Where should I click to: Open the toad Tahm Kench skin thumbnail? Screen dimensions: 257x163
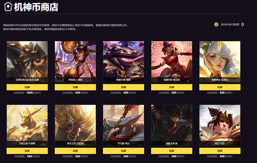pyautogui.click(x=124, y=62)
